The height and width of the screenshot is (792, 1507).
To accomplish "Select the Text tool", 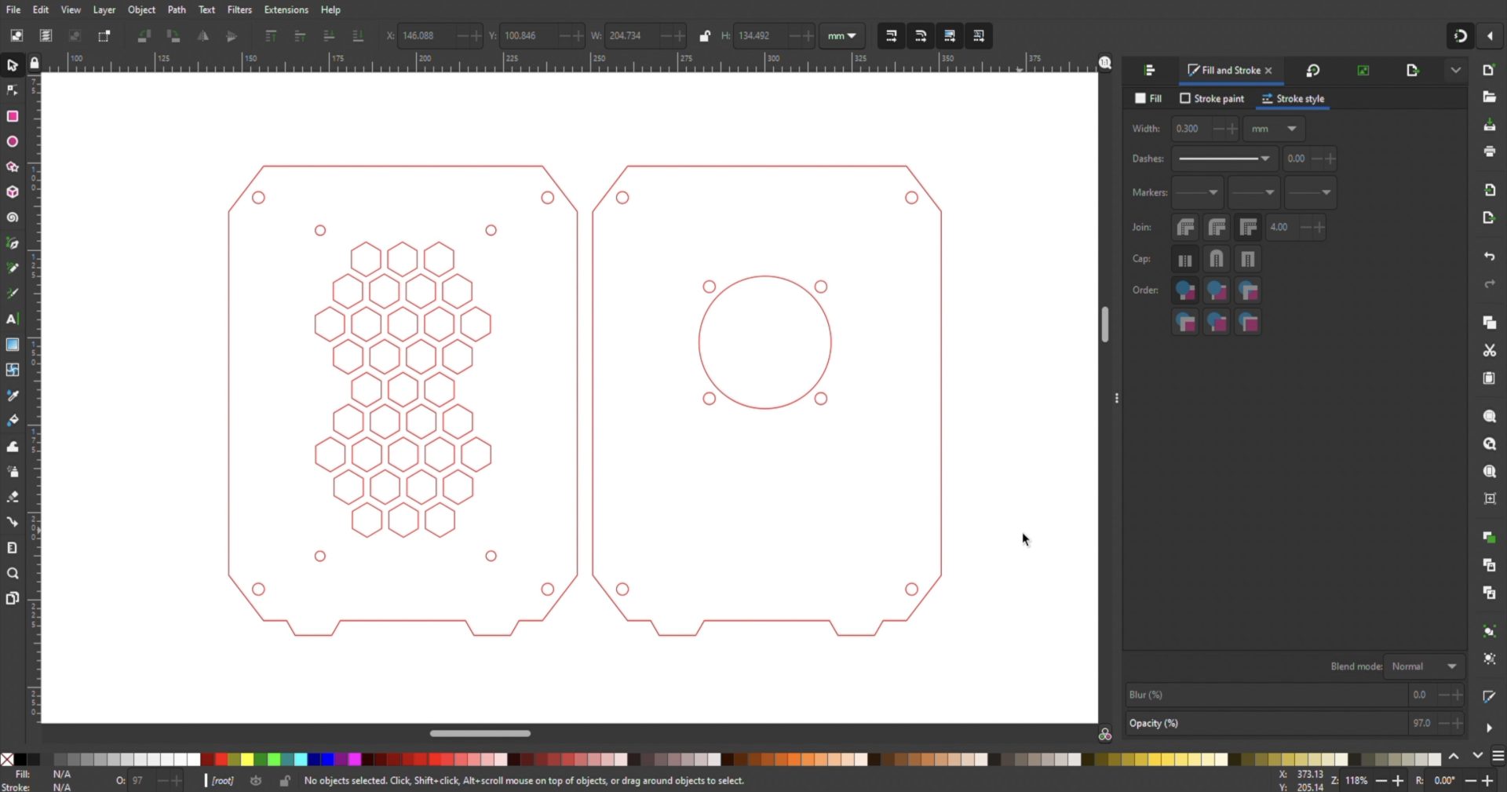I will click(13, 319).
